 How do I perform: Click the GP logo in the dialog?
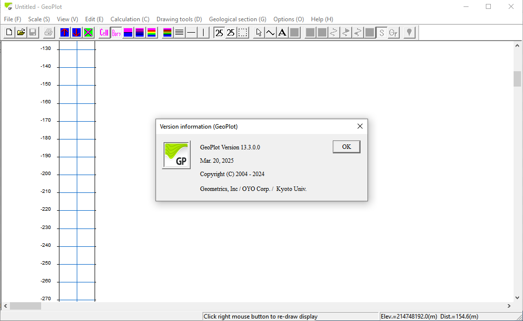point(176,155)
